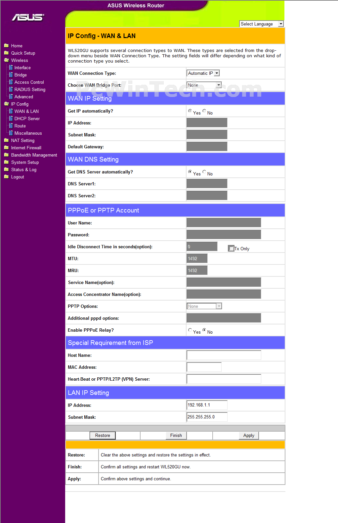Click the IP Config menu label
Viewport: 338px width, 523px height.
[20, 104]
